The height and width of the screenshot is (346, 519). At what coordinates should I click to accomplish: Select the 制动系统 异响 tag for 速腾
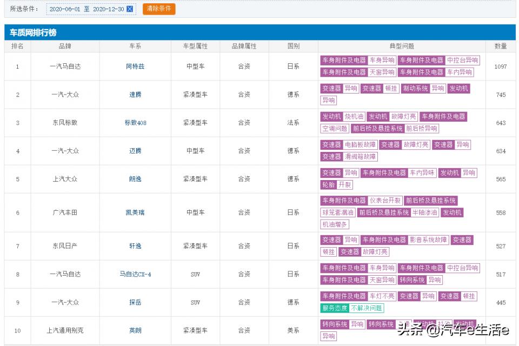coord(423,89)
